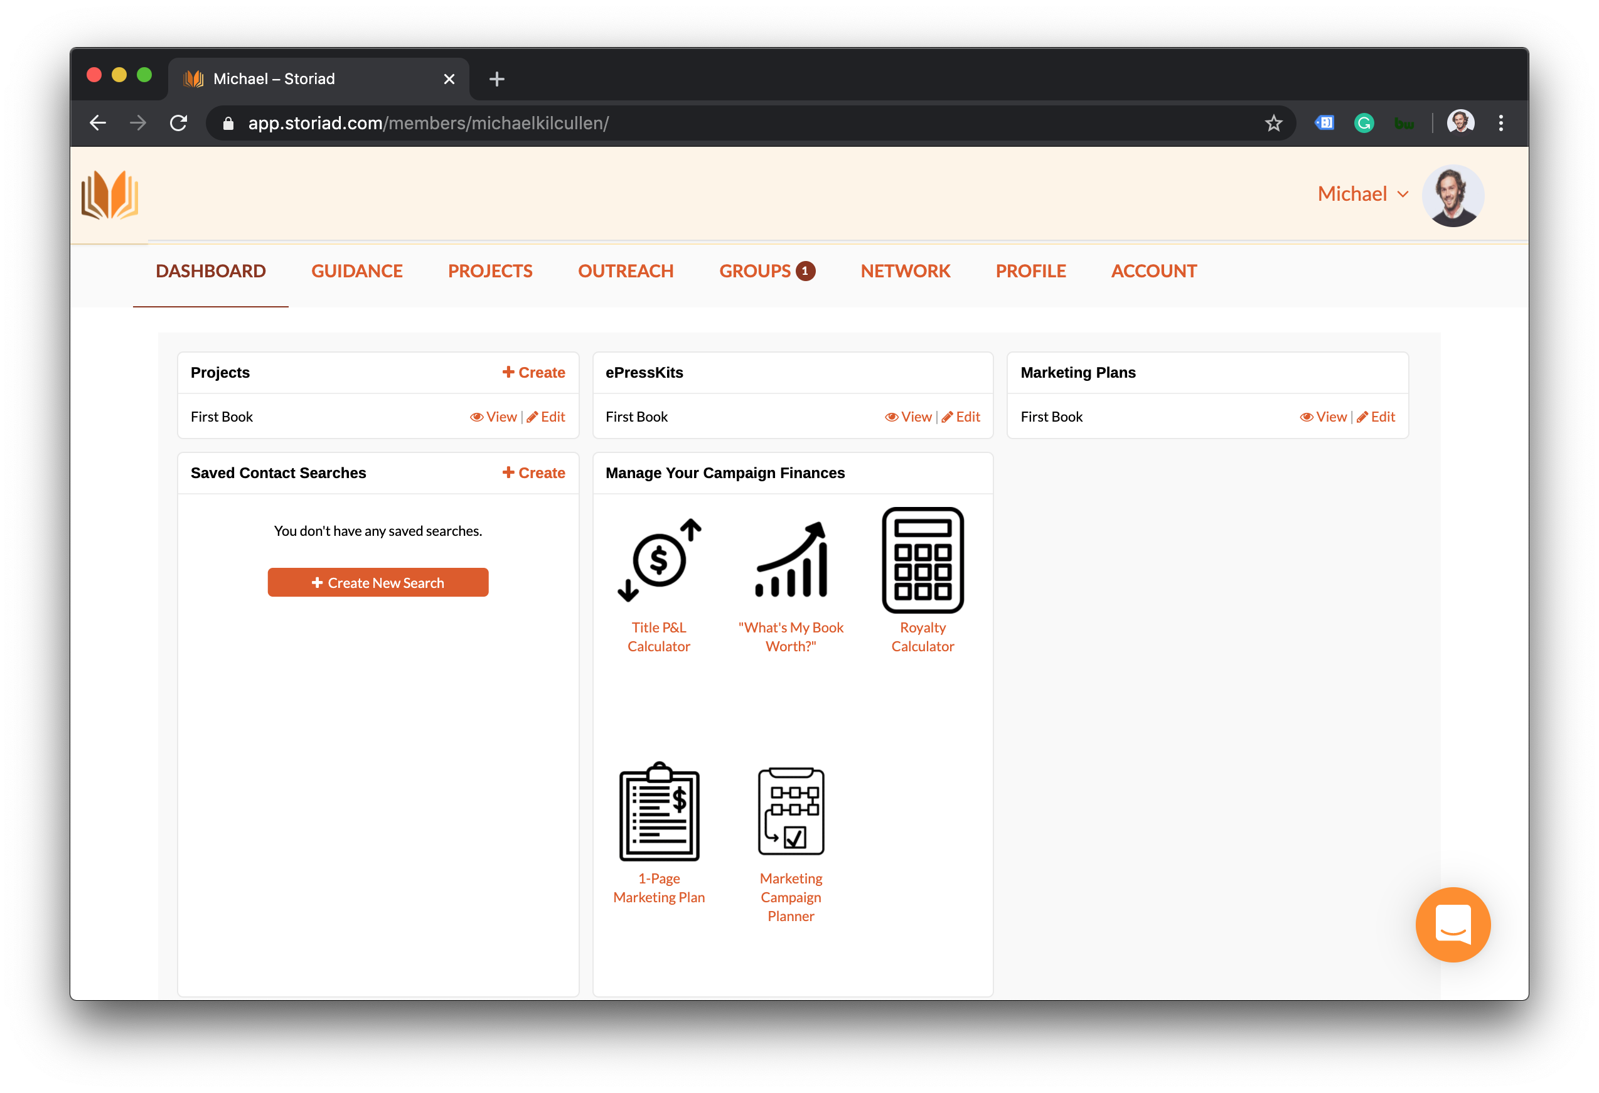The height and width of the screenshot is (1093, 1599).
Task: Open the What's My Book Worth chart icon
Action: pos(791,560)
